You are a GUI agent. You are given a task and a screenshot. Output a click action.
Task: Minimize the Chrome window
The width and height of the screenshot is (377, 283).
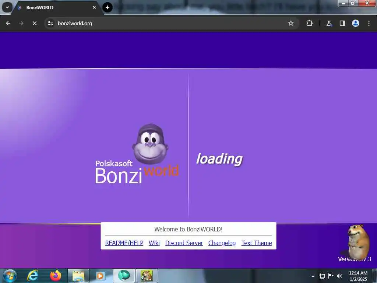(x=343, y=3)
